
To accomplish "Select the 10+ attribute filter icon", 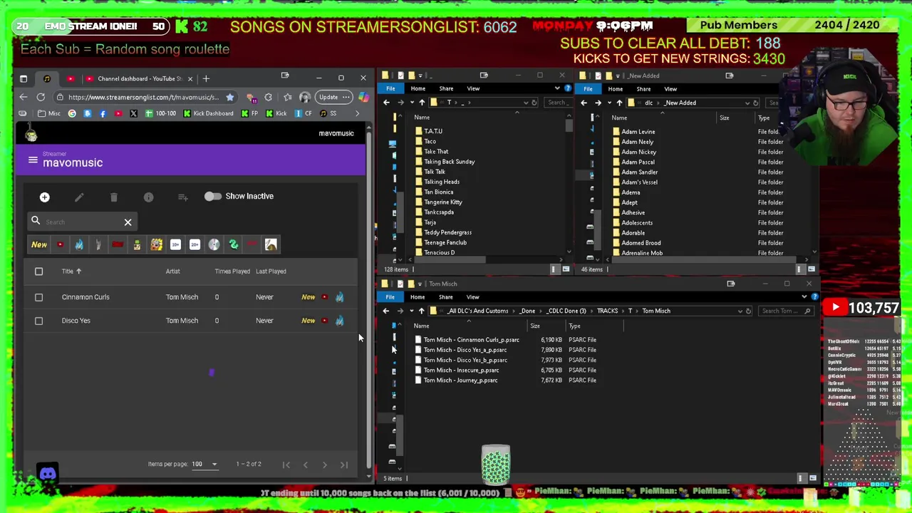I will coord(175,245).
